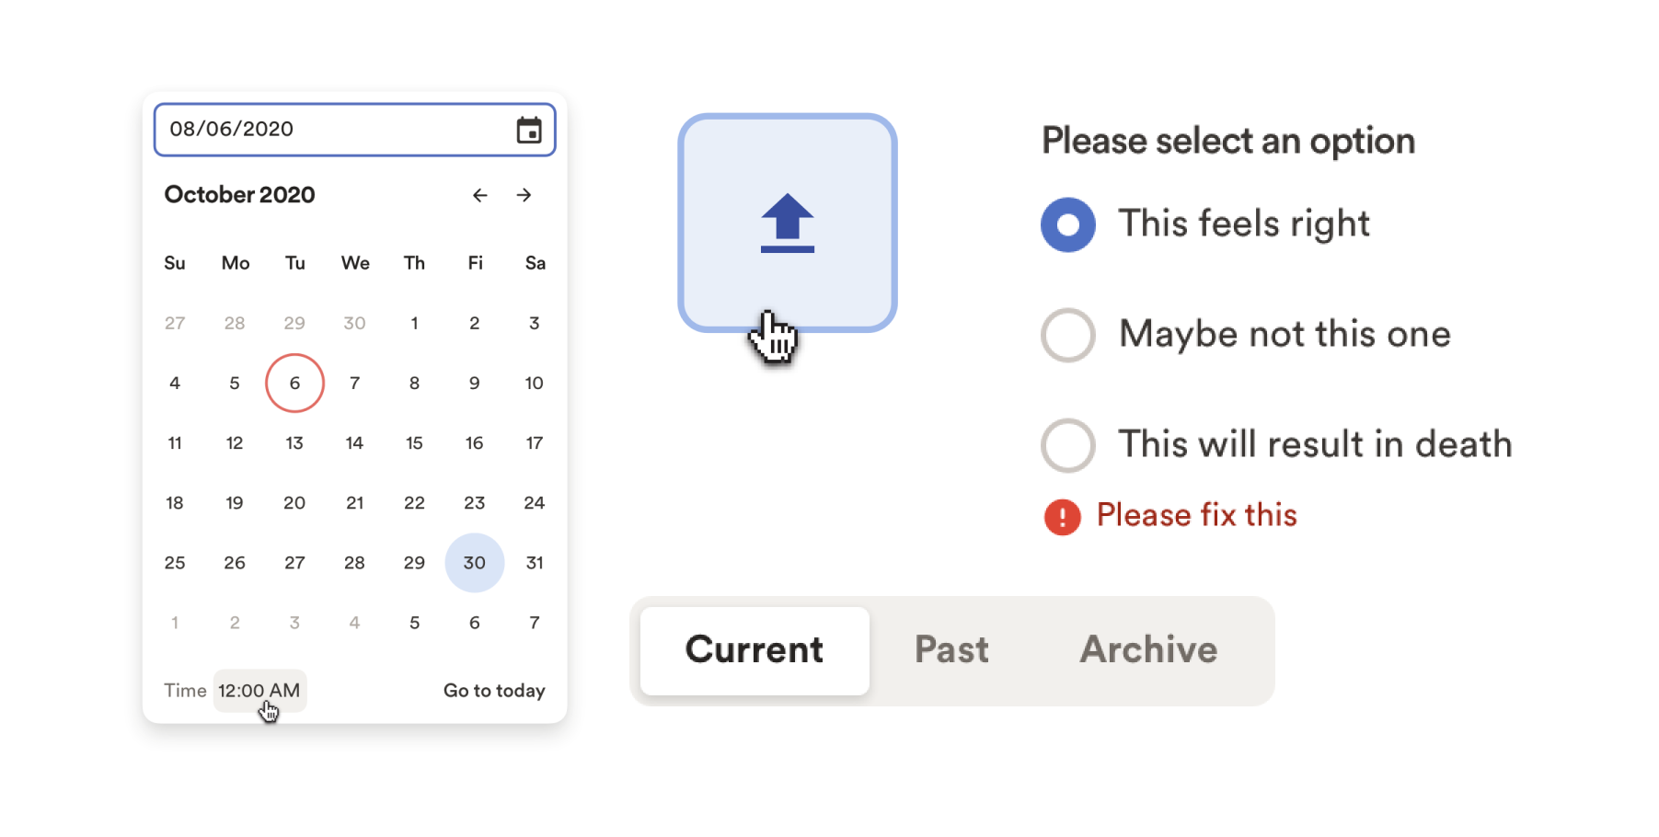
Task: Keep the Current tab selected
Action: 754,650
